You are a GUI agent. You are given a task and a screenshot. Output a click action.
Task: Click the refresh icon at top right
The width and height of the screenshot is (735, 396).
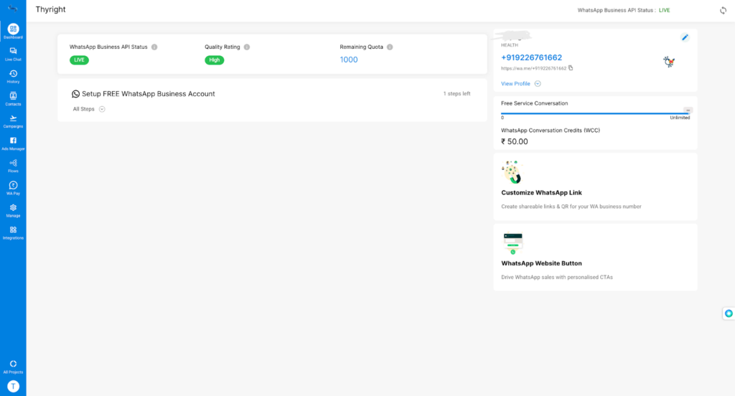pyautogui.click(x=723, y=10)
